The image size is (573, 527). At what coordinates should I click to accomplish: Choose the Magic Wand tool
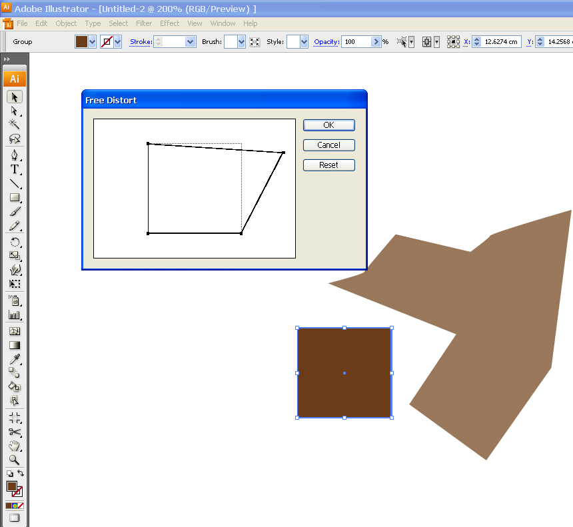pyautogui.click(x=14, y=125)
